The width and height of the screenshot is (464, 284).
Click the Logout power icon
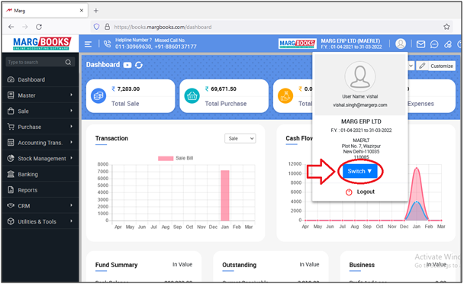click(x=349, y=192)
